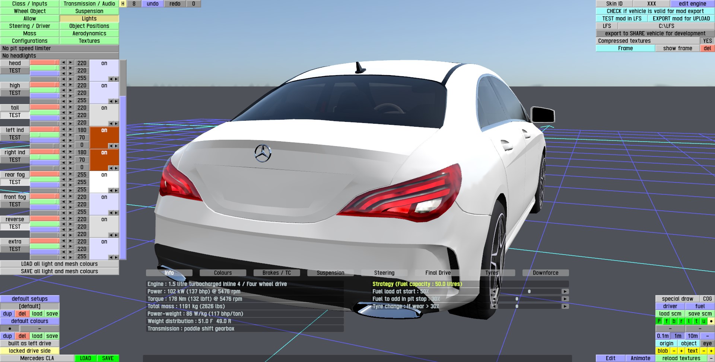Click the lights list vertical scrollbar

(123, 160)
